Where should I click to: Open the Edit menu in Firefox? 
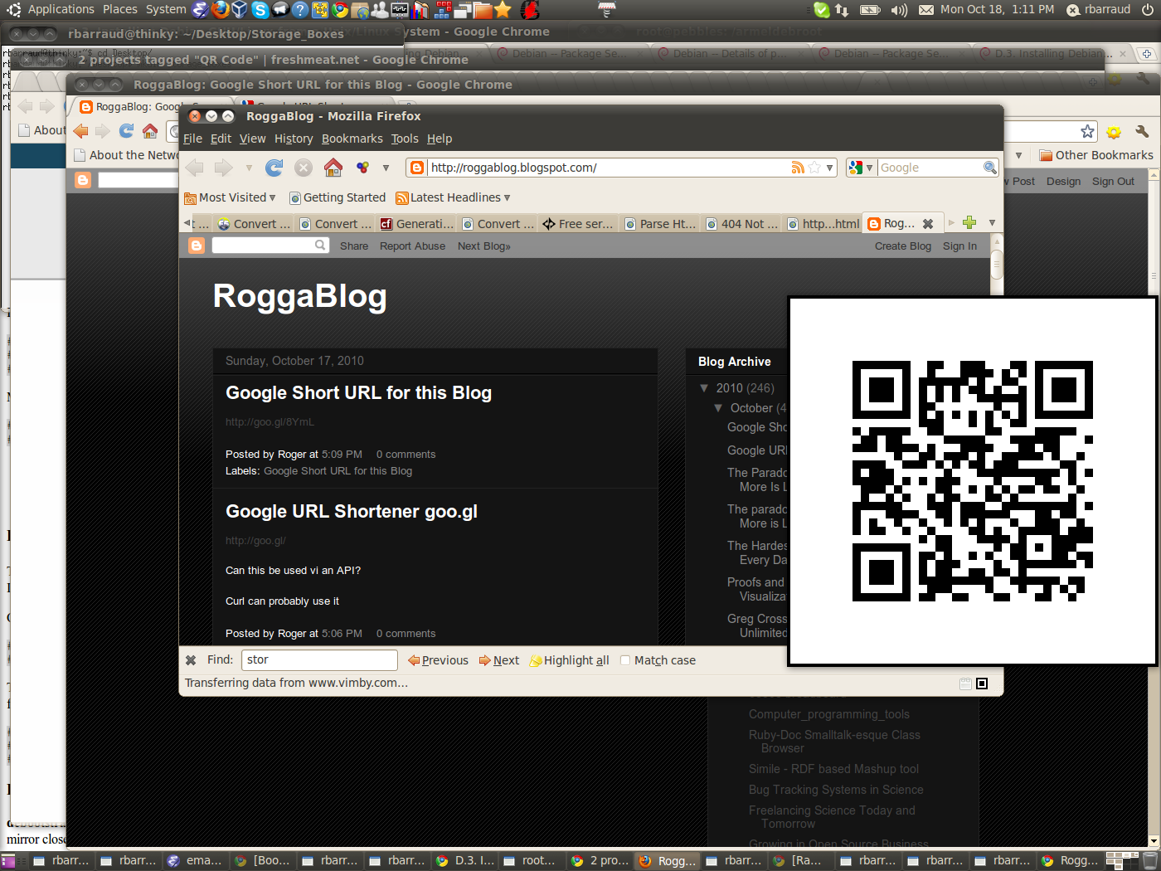pos(221,139)
